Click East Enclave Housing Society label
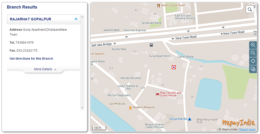Viewport: 260px width, 134px height. [185, 17]
